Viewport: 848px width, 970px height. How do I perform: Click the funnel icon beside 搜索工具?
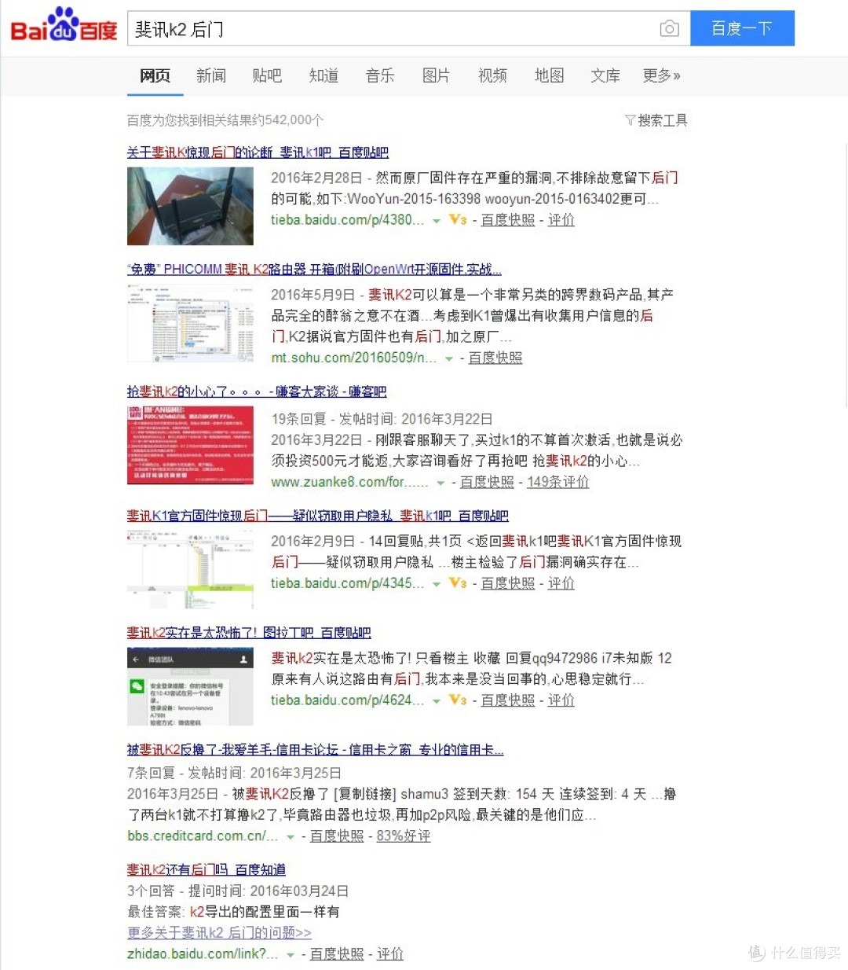pos(630,120)
